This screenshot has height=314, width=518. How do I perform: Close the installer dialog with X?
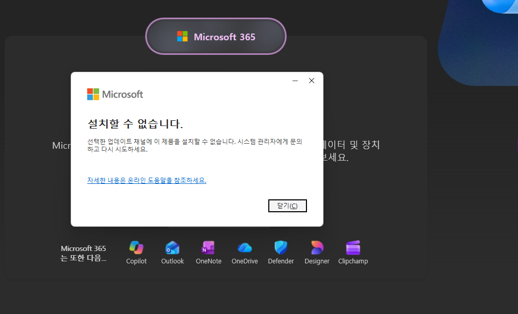coord(312,81)
